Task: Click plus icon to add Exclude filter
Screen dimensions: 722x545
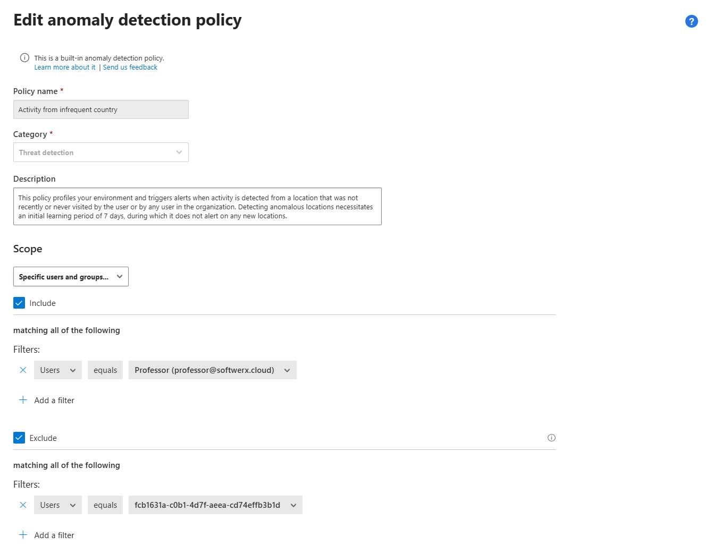Action: point(23,535)
